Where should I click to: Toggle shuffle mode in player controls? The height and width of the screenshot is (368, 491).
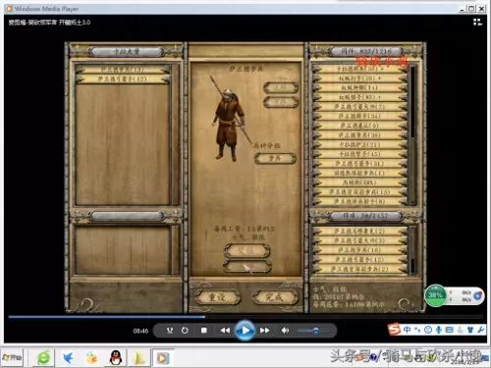coord(170,331)
